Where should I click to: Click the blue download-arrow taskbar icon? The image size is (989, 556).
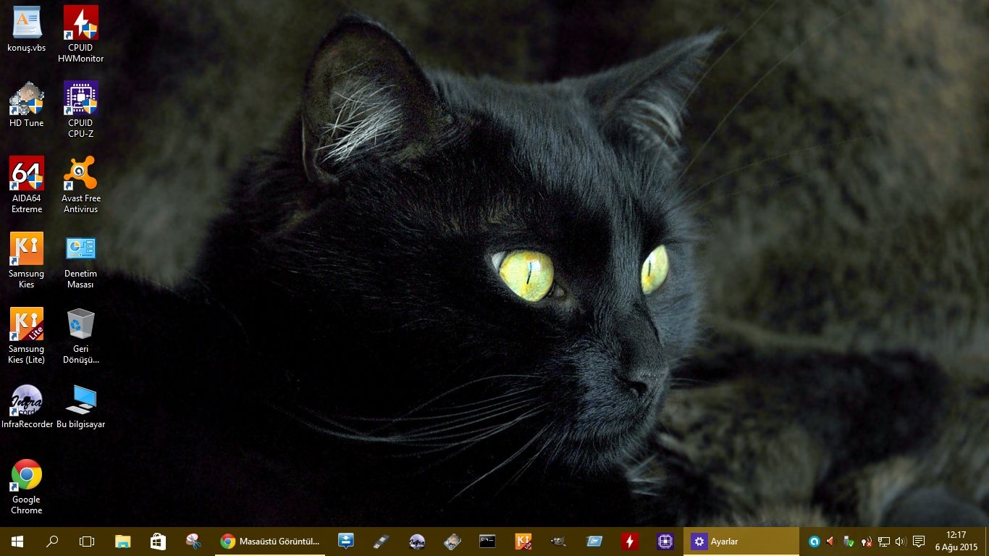click(346, 542)
